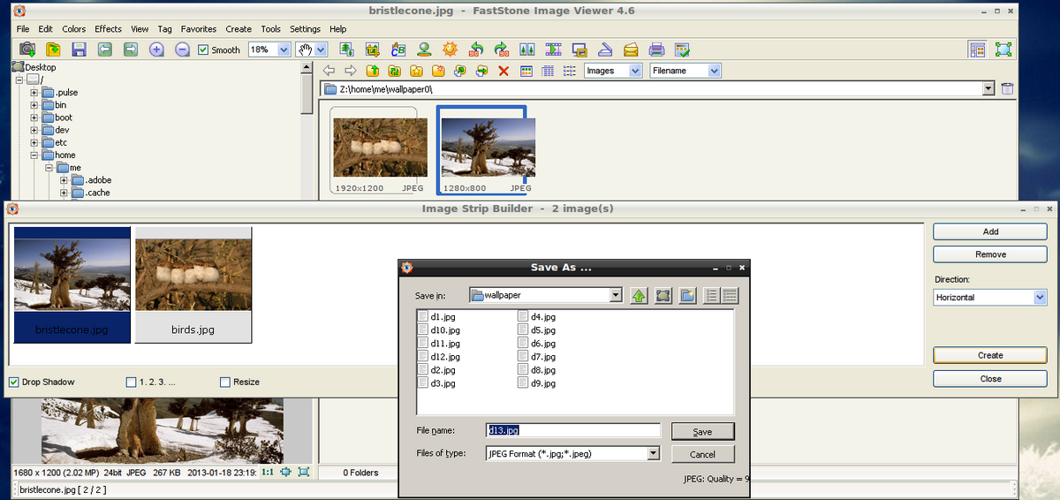Image resolution: width=1060 pixels, height=500 pixels.
Task: Click the Rotate Left toolbar icon
Action: pyautogui.click(x=476, y=49)
